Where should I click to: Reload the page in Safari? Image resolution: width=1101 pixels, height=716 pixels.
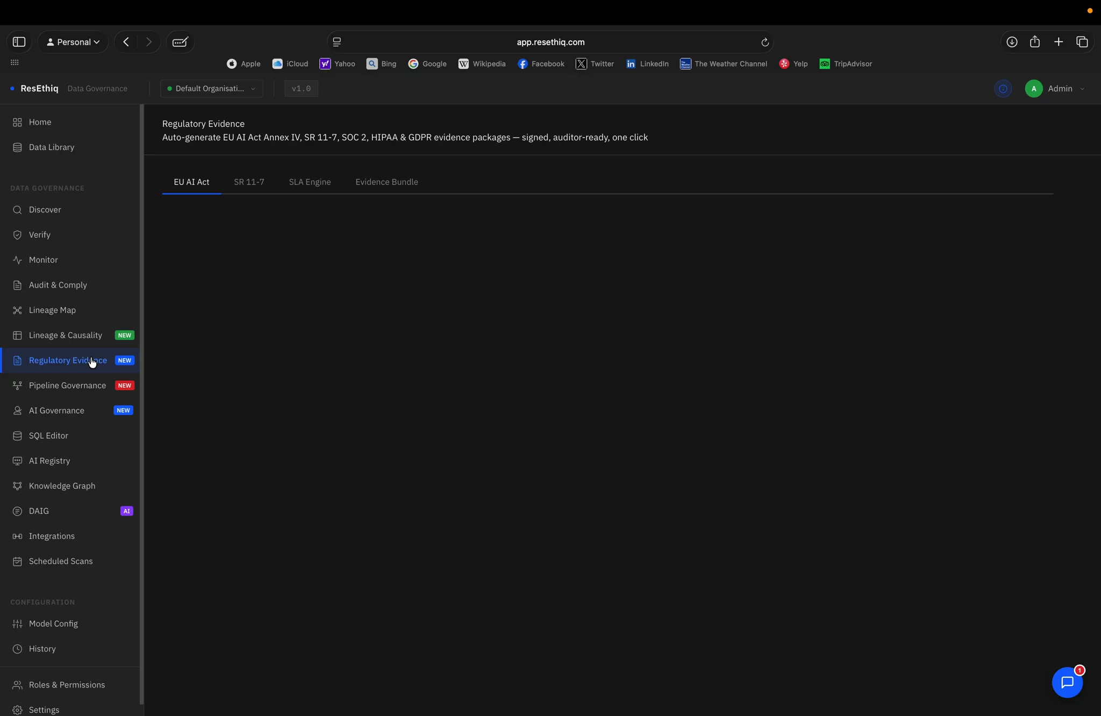(764, 42)
